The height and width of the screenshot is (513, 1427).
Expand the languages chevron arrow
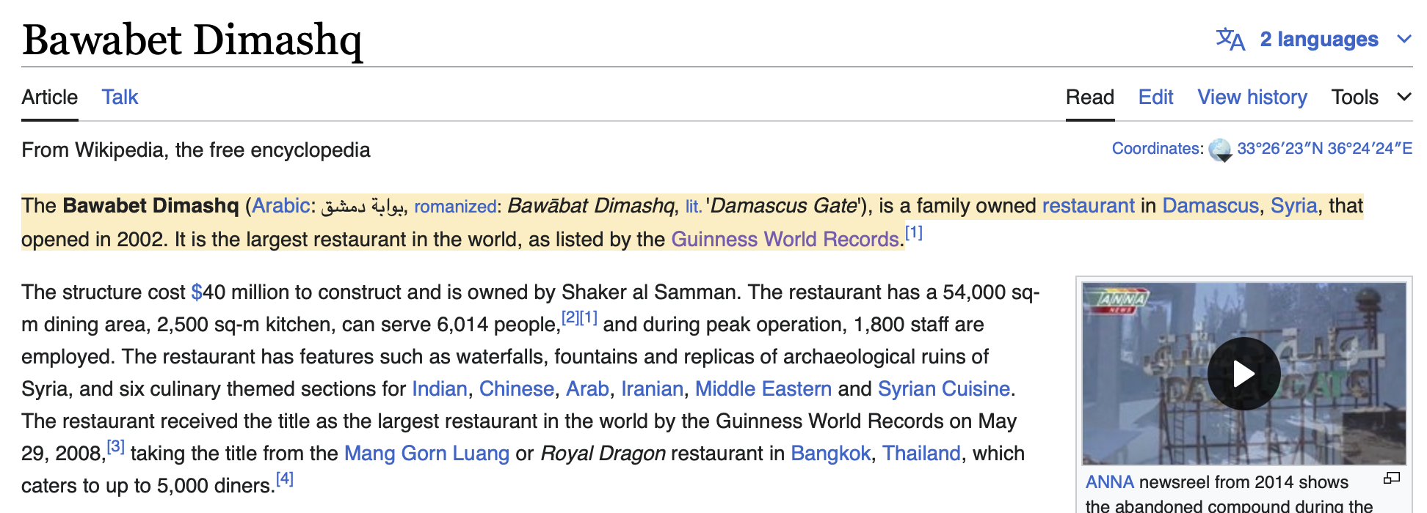[x=1404, y=40]
